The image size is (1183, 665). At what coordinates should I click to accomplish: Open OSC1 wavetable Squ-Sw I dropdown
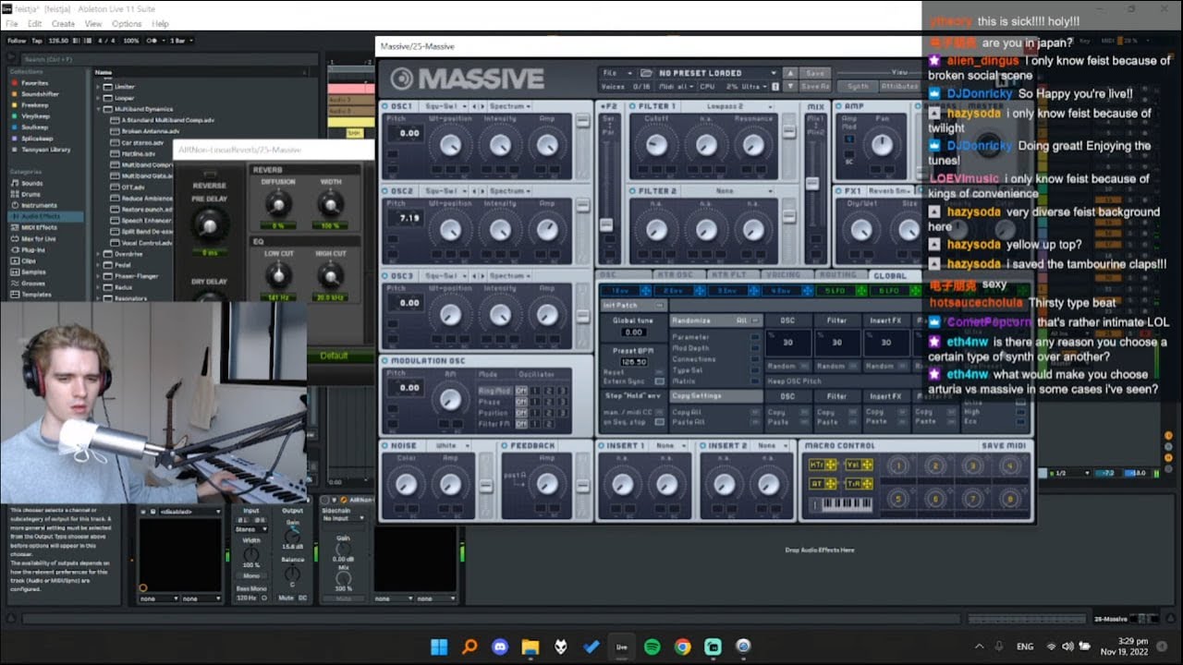[x=447, y=106]
